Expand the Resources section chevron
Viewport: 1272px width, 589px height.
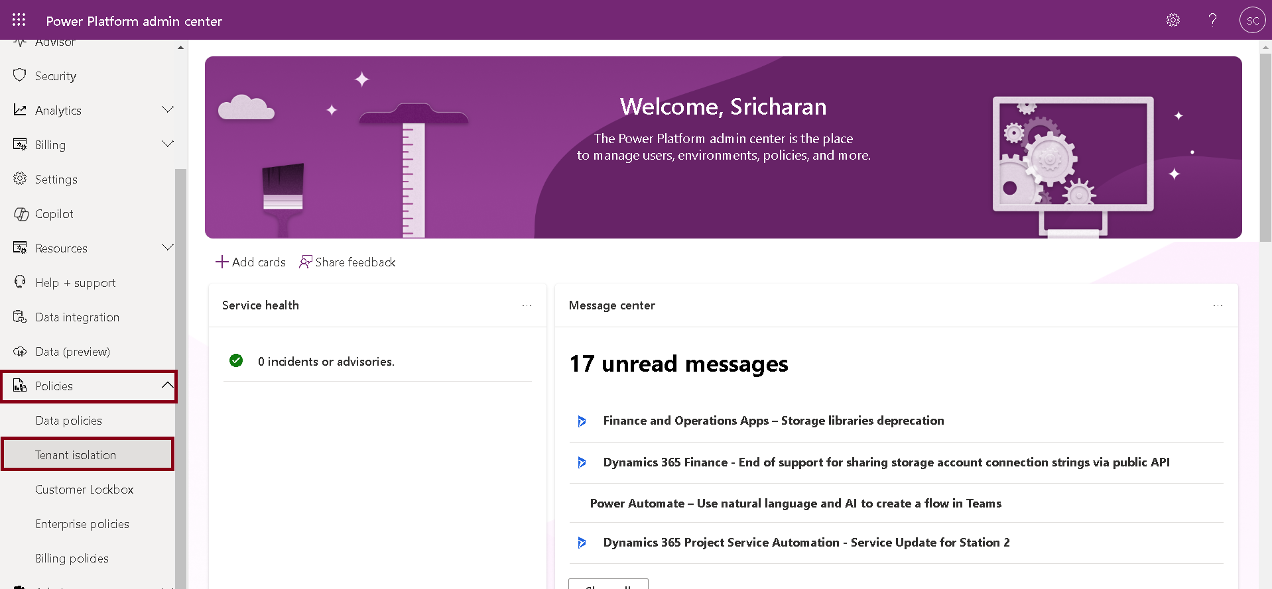pos(167,248)
